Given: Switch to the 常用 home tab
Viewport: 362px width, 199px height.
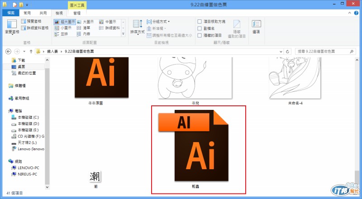Looking at the screenshot, I should pos(27,13).
